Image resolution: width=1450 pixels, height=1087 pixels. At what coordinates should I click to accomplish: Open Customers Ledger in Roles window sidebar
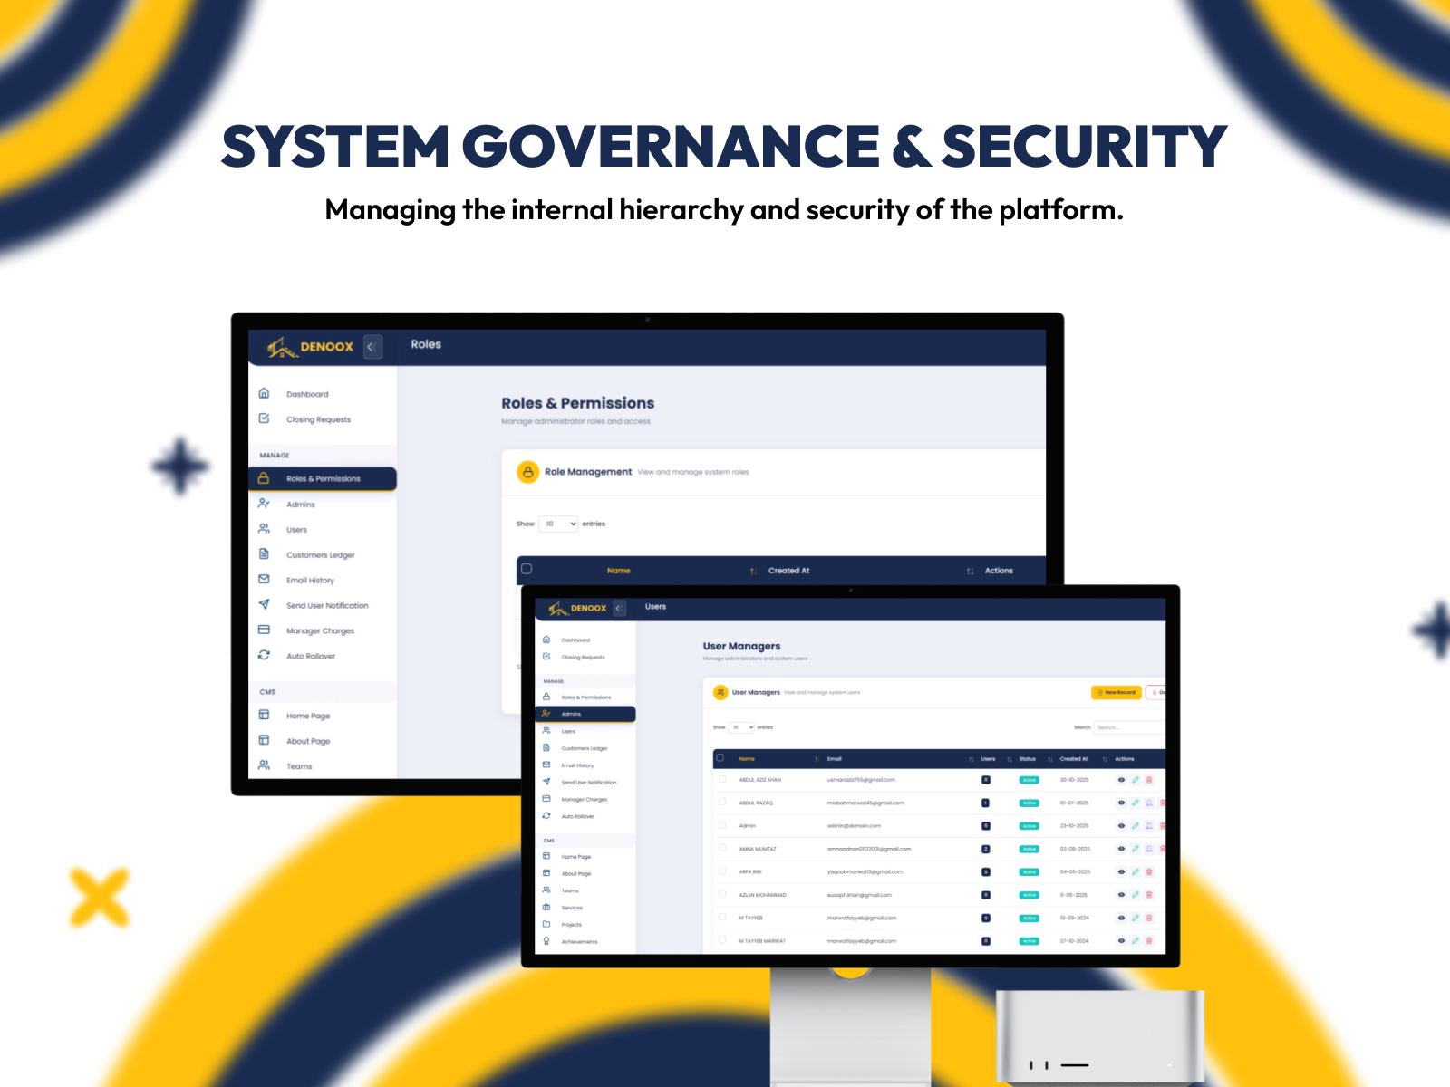click(321, 555)
